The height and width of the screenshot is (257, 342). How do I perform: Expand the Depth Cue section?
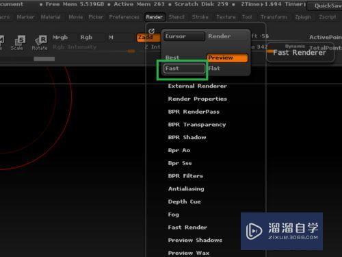coord(185,201)
